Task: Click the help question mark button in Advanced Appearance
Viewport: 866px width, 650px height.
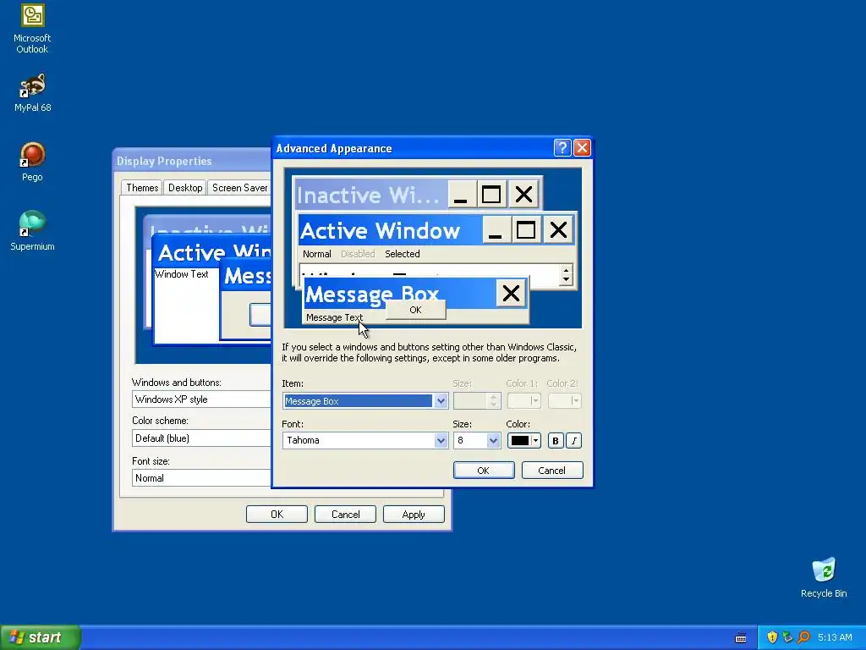Action: click(x=562, y=147)
